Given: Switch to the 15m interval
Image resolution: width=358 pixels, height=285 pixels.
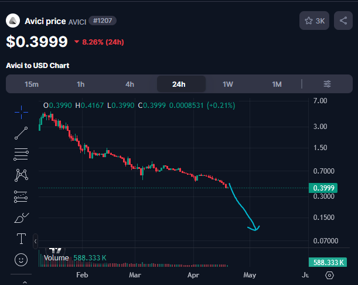Looking at the screenshot, I should [x=32, y=84].
